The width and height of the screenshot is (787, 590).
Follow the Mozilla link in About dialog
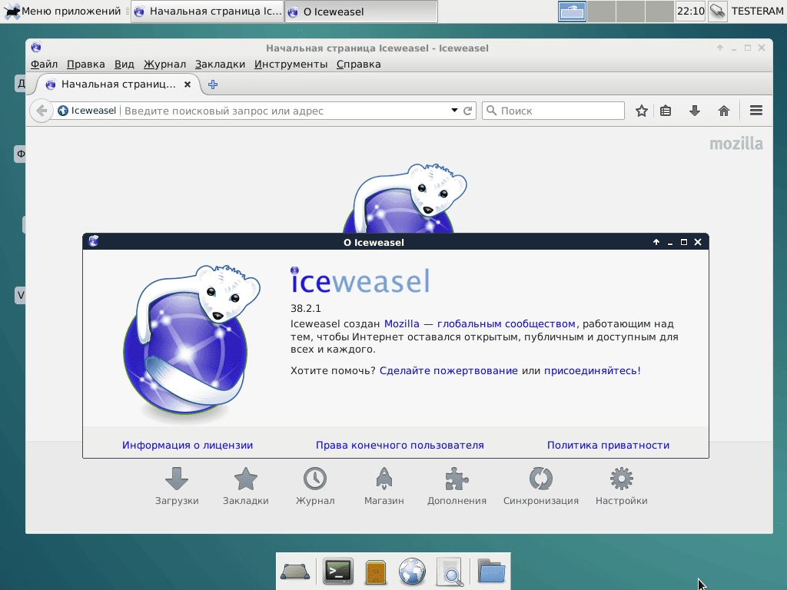click(x=401, y=323)
